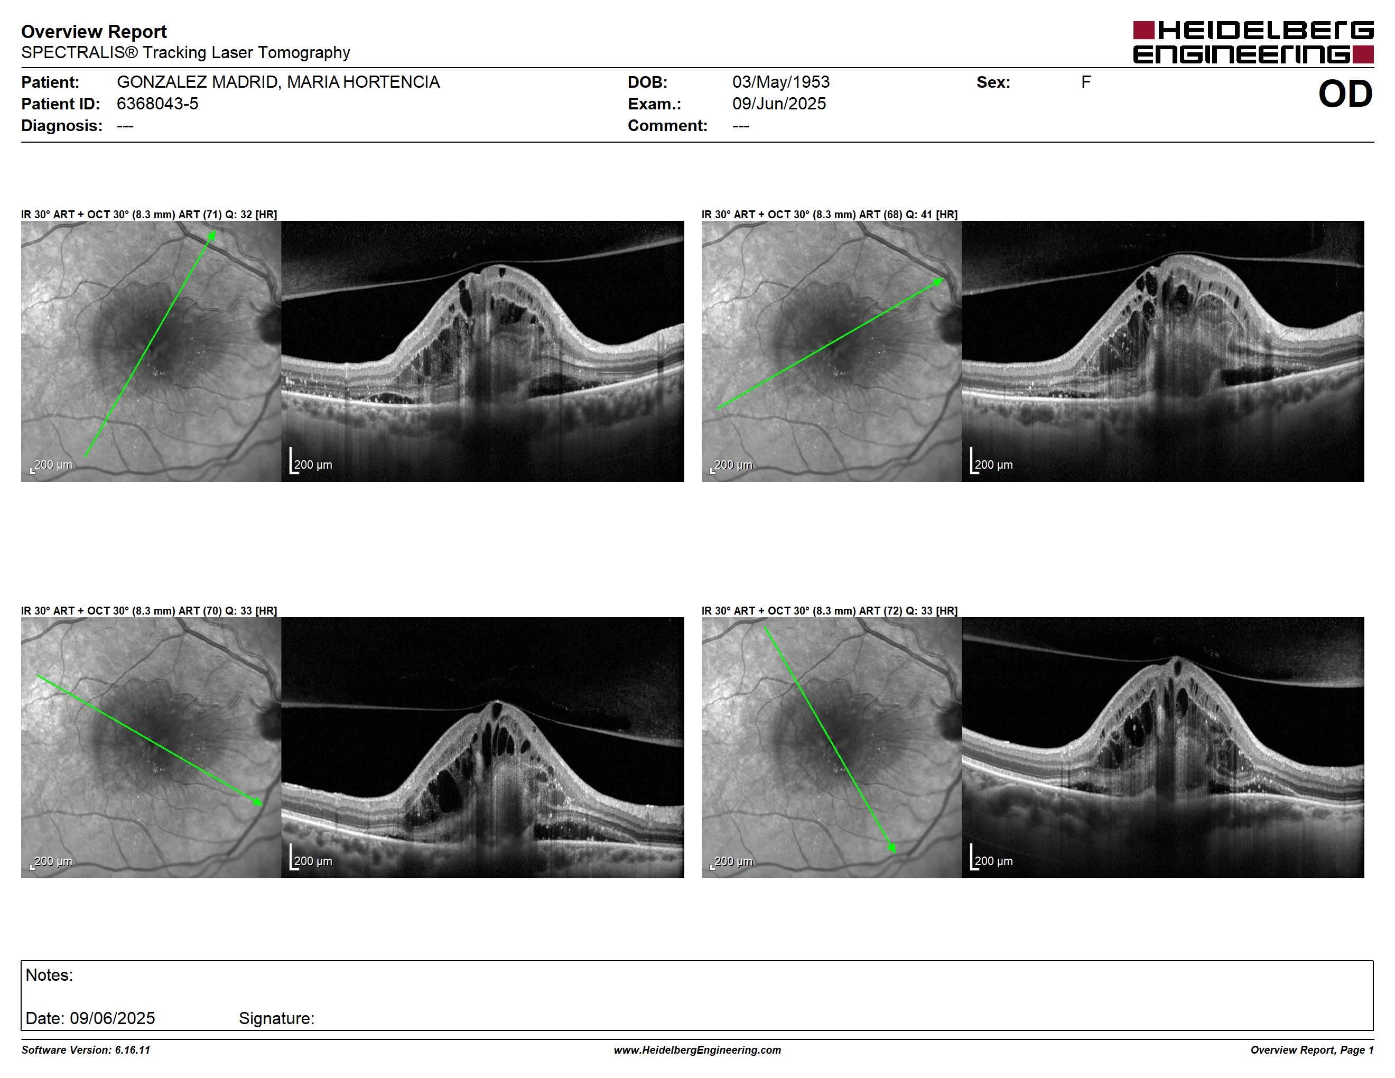Click the SPECTRALIS® Tracking Laser Tomography subtitle
Viewport: 1395px width, 1078px height.
pyautogui.click(x=185, y=52)
